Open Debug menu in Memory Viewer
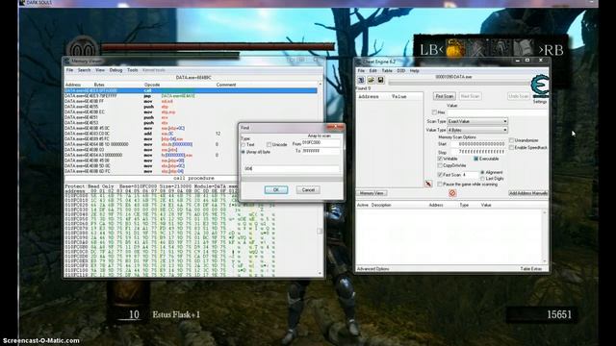Screen dimensions: 616x346 point(115,70)
